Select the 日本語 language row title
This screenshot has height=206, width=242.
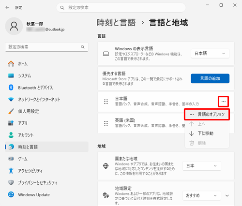tap(121, 99)
